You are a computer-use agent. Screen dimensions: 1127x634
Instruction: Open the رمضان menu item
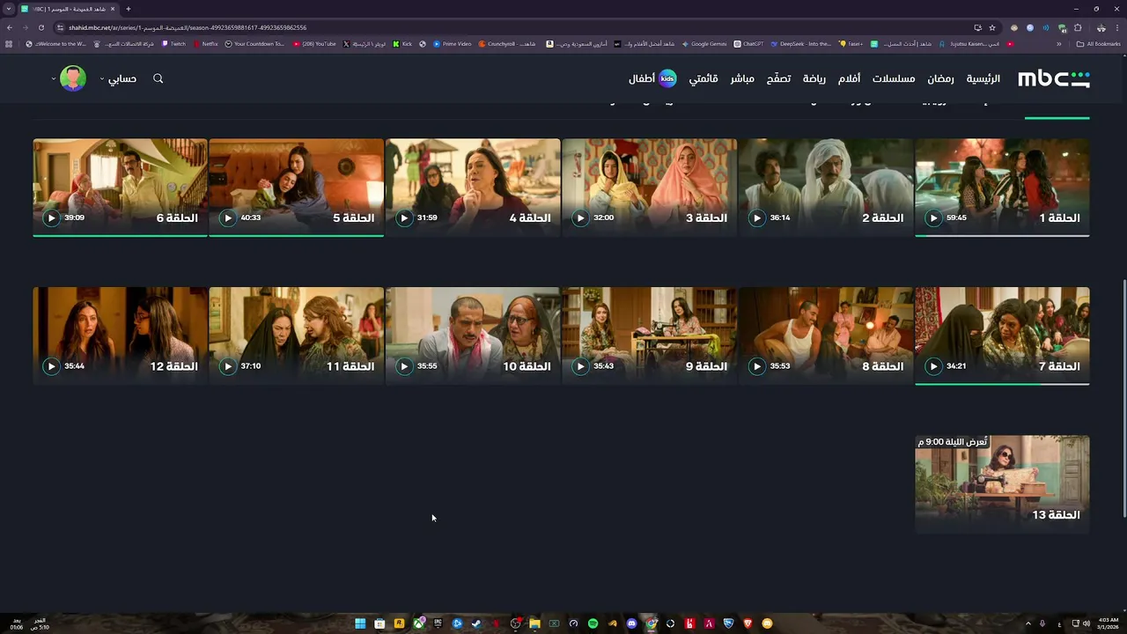pyautogui.click(x=940, y=78)
